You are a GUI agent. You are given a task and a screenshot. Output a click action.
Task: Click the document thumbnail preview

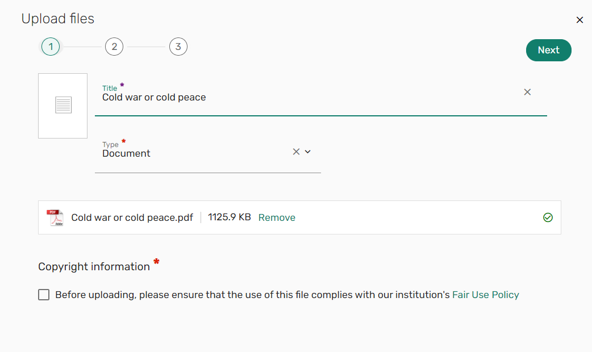(x=62, y=106)
